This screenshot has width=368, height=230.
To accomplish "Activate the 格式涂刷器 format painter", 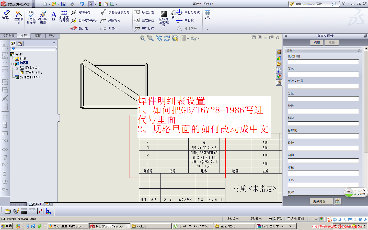I will click(x=43, y=17).
